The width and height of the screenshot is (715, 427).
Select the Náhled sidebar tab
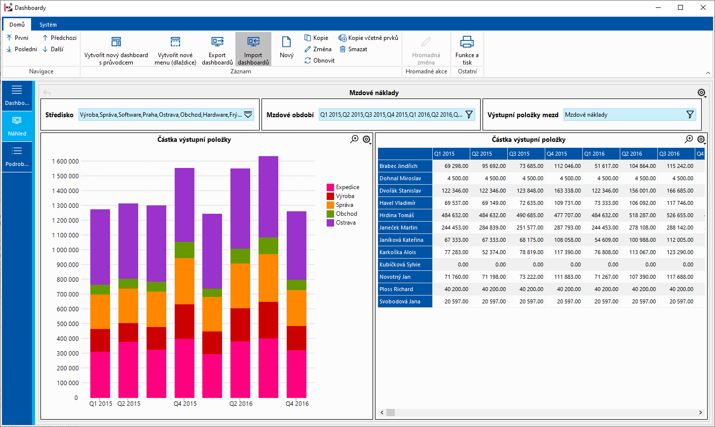17,126
